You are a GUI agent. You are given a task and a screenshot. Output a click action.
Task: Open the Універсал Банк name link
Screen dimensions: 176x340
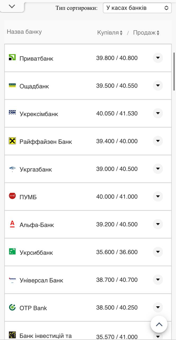coord(41,280)
